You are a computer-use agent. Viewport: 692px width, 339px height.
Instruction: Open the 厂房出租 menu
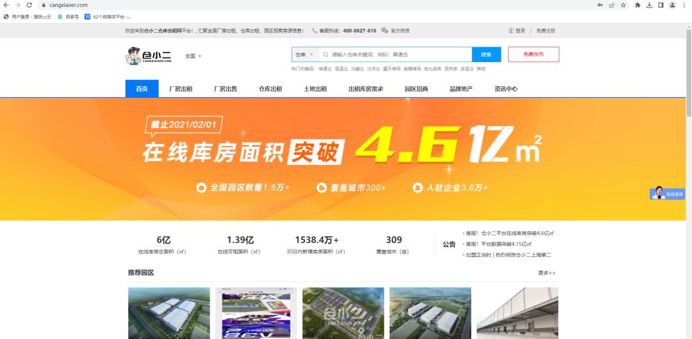click(x=181, y=89)
